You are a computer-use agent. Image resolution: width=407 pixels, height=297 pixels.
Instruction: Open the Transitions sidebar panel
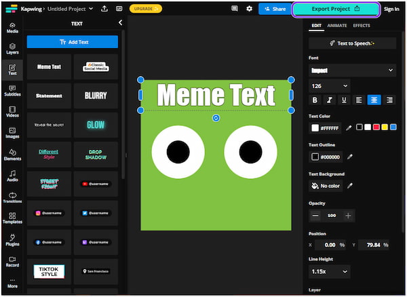tap(12, 197)
